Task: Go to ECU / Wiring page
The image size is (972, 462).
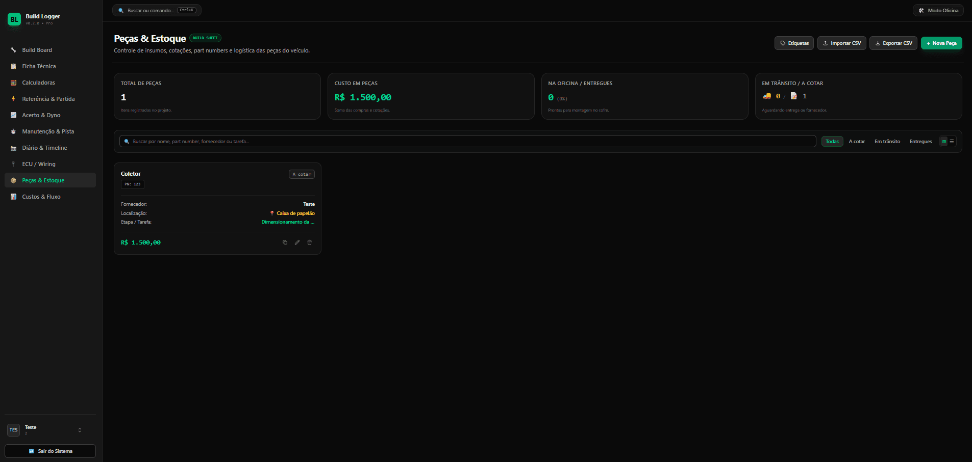Action: 50,164
